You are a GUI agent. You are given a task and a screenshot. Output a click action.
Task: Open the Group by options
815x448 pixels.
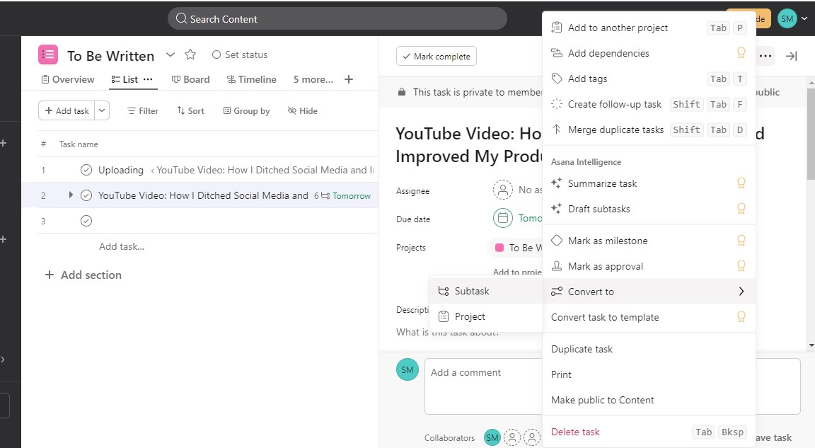point(246,110)
